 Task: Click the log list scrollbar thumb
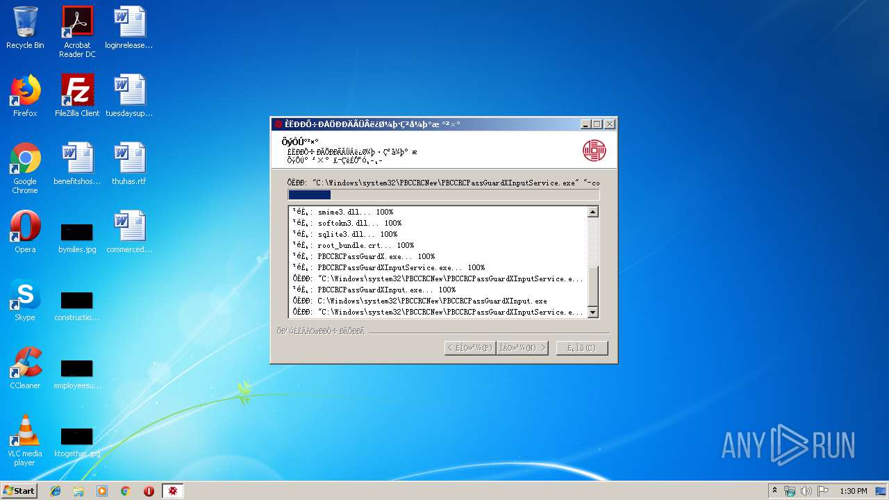[x=593, y=286]
